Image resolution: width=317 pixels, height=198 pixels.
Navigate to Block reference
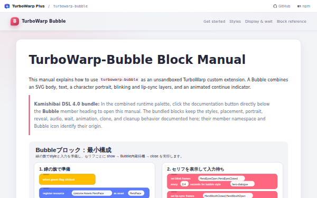[x=292, y=22]
